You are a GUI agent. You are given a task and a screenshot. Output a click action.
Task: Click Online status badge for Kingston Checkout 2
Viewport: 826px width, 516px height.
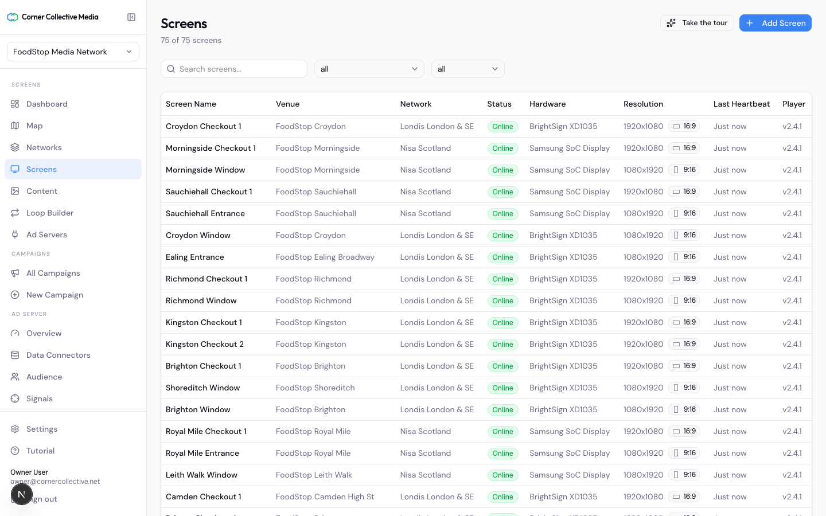(x=502, y=345)
